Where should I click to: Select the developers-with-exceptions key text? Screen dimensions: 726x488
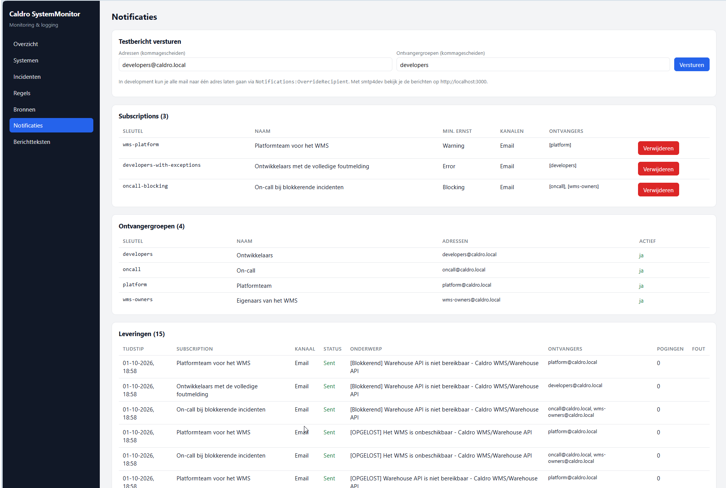pos(162,165)
